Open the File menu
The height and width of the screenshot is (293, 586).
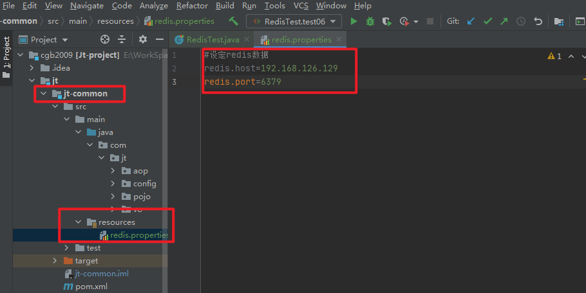click(x=8, y=6)
